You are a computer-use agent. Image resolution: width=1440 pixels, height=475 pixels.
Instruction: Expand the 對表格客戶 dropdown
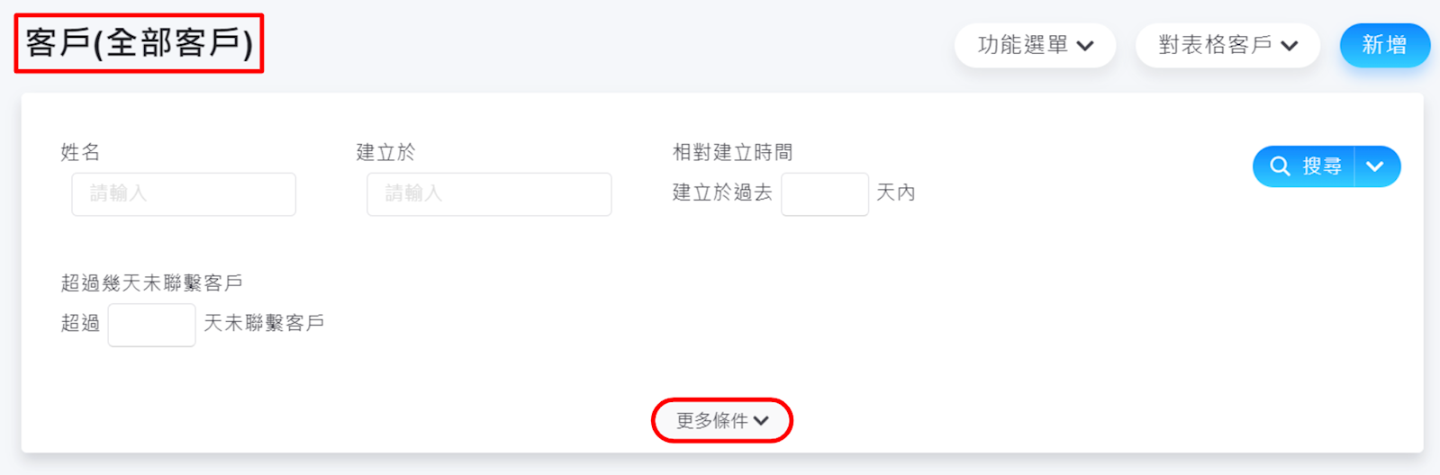1227,45
